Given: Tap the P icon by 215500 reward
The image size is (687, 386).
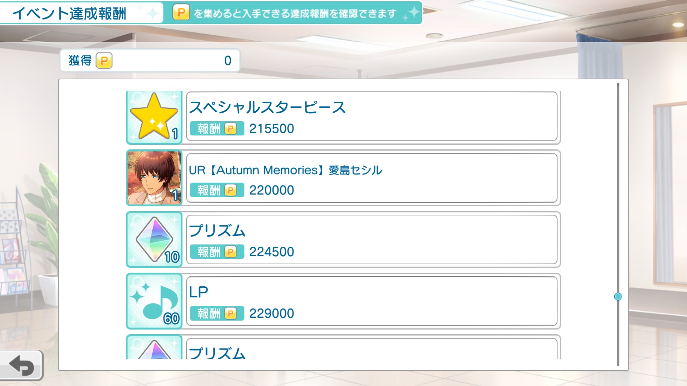Looking at the screenshot, I should [x=230, y=129].
